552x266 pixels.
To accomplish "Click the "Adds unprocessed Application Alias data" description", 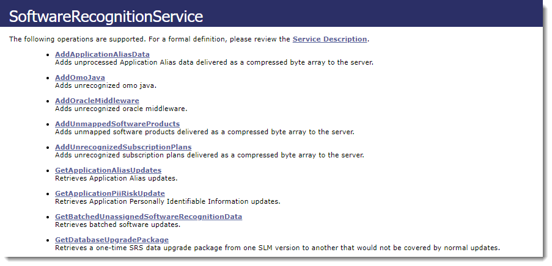I will [214, 62].
